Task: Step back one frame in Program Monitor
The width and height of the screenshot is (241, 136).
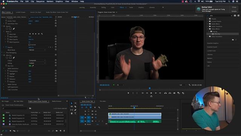Action: tap(147, 93)
